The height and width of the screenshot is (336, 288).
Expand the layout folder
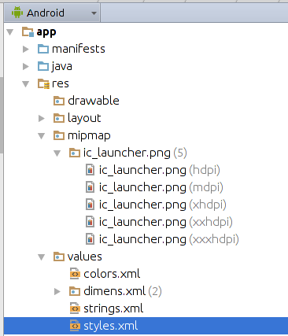click(x=42, y=118)
